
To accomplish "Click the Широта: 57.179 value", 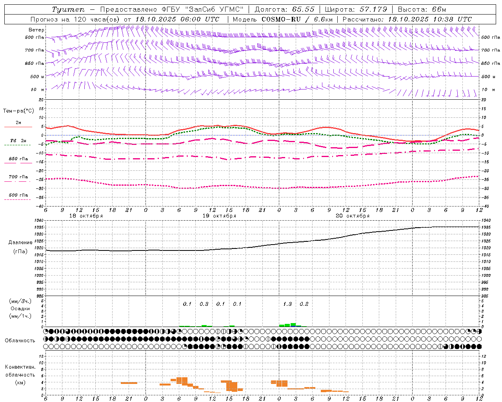I will click(356, 9).
